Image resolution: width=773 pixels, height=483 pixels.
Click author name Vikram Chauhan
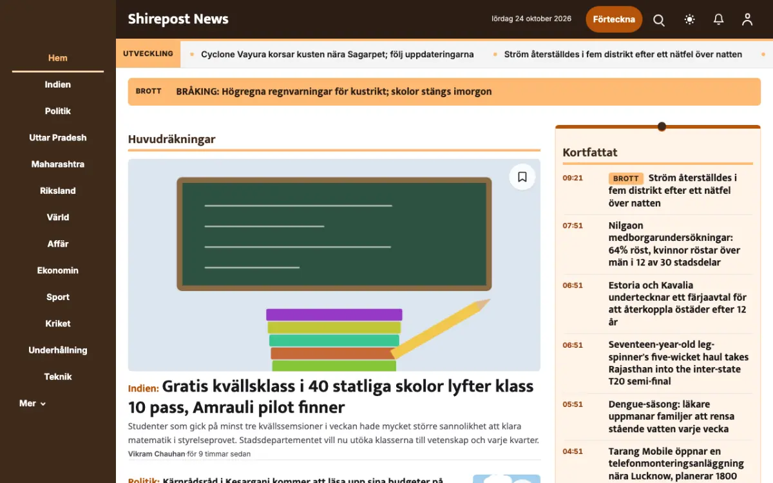157,454
